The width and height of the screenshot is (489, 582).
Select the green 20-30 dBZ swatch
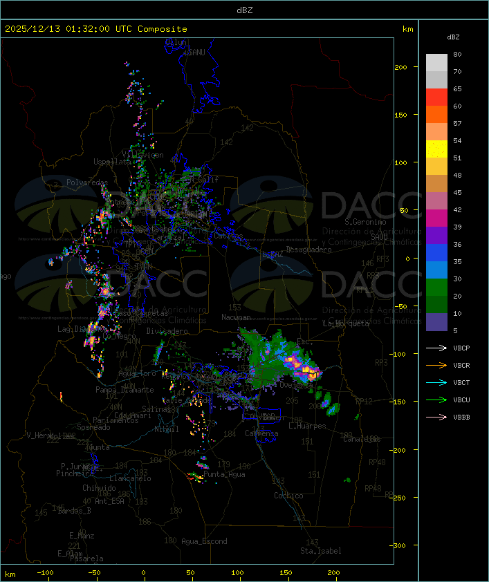pos(436,287)
